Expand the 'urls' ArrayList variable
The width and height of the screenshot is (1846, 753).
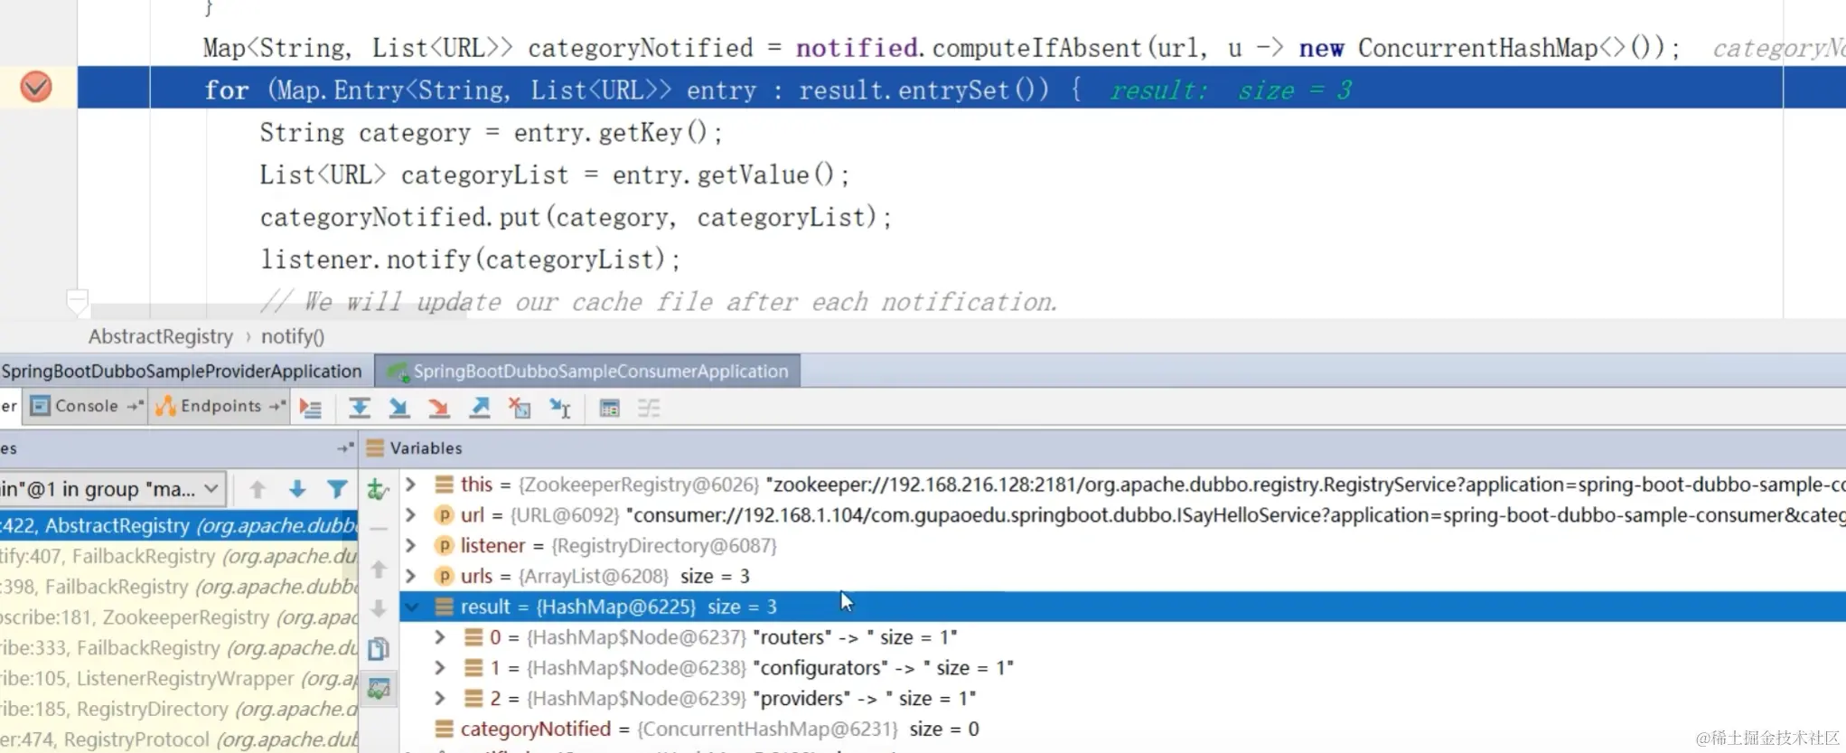point(410,577)
